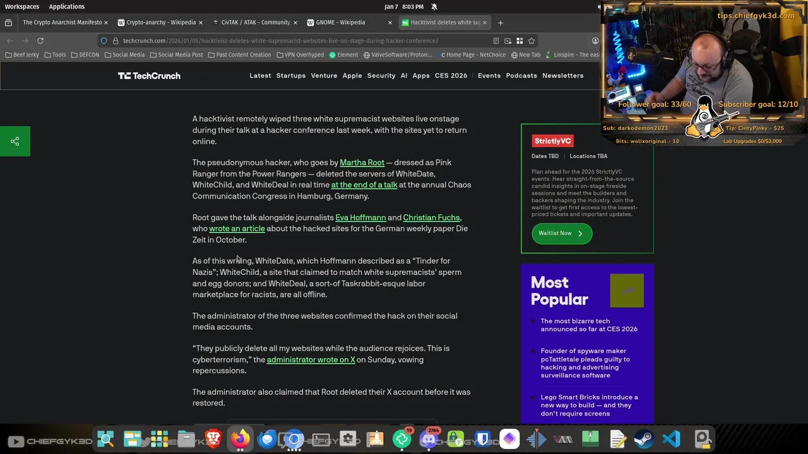Open the Workspaces menu in the top panel

pos(22,6)
